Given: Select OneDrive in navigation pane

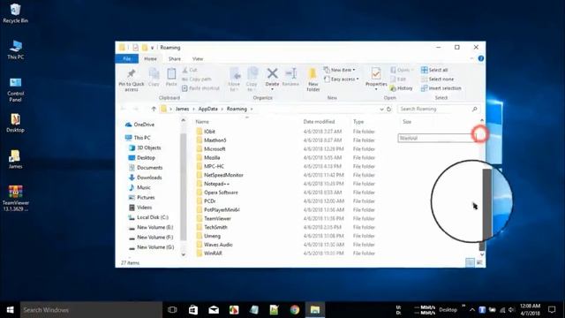Looking at the screenshot, I should tap(139, 125).
